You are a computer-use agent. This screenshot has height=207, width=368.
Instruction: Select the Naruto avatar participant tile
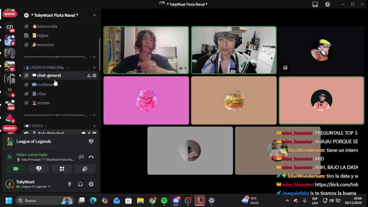click(x=321, y=50)
